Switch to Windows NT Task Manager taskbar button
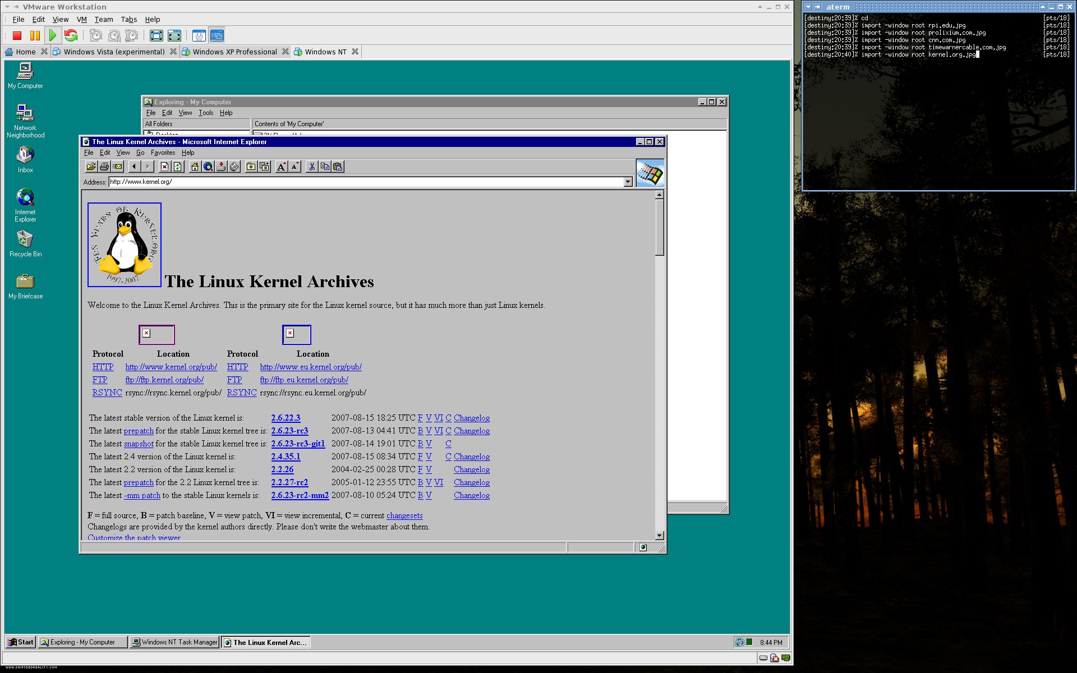This screenshot has width=1077, height=673. tap(174, 642)
